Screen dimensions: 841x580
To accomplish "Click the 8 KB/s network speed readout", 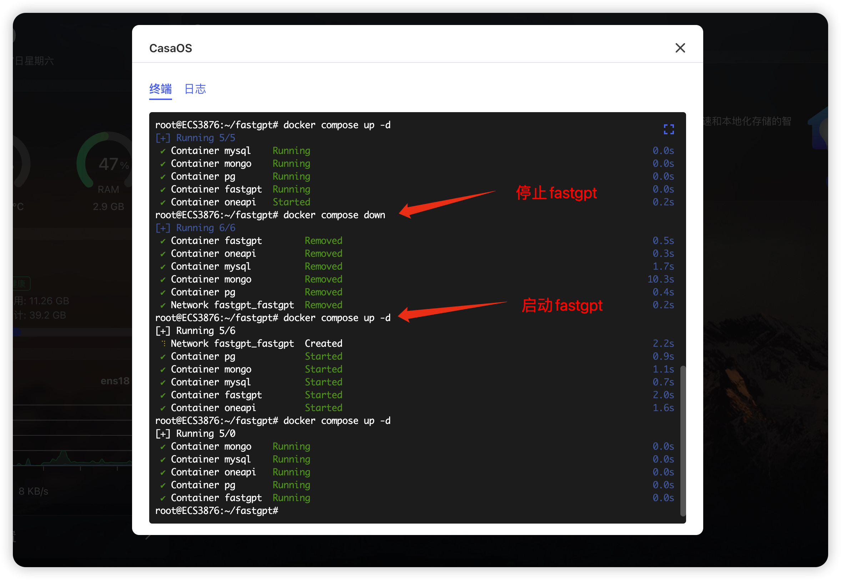I will click(x=34, y=491).
